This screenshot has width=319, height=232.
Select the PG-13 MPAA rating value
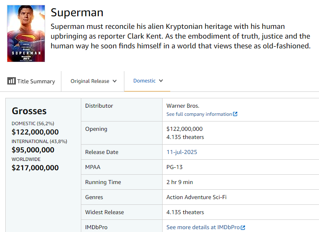click(x=174, y=167)
